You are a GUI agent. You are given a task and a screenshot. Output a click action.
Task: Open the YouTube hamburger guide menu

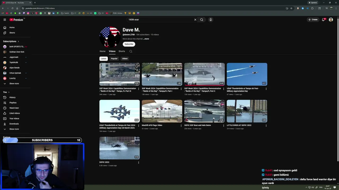[5, 20]
